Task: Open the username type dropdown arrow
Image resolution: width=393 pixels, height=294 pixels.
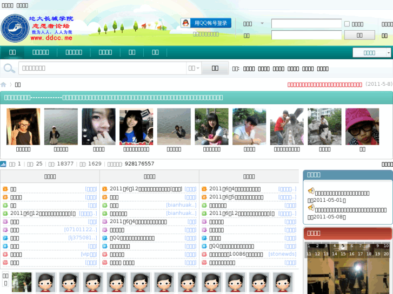Action: point(262,23)
